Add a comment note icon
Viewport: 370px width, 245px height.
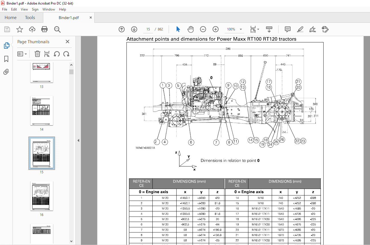tap(288, 29)
